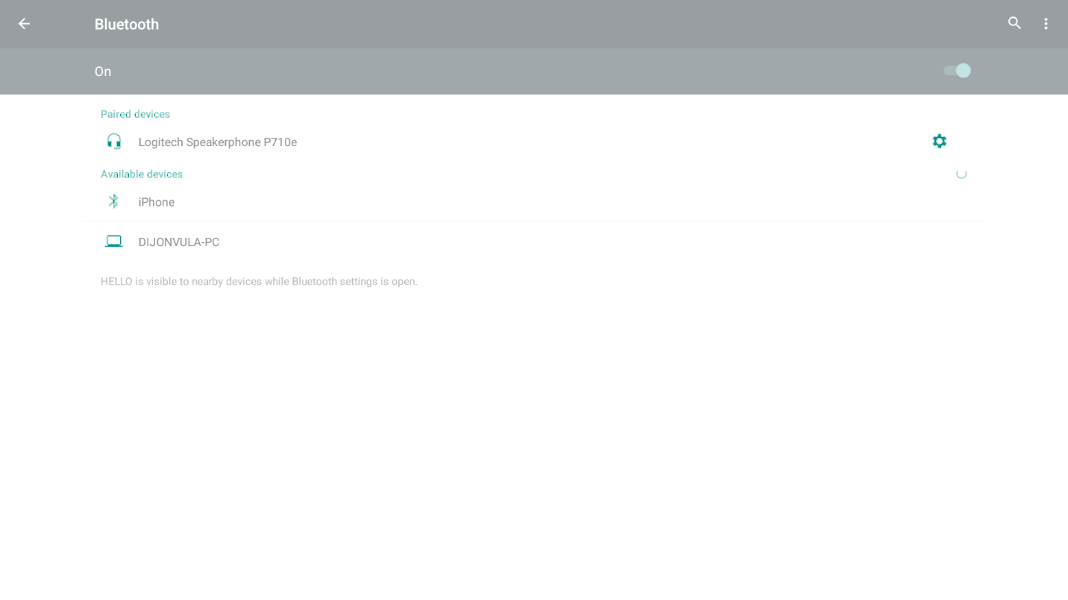Click the On status label
1068x600 pixels.
point(103,72)
